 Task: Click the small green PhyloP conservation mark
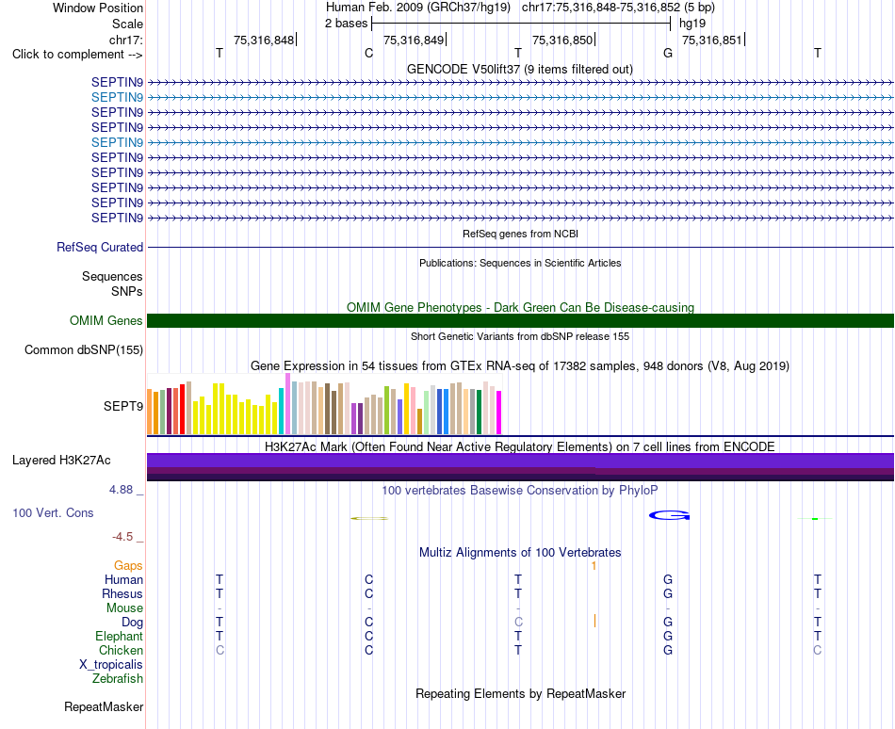pos(815,519)
